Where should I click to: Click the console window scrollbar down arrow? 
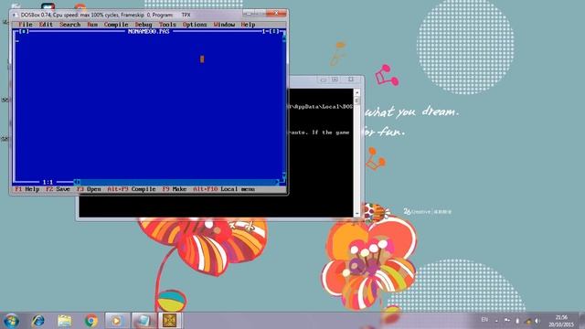(357, 214)
